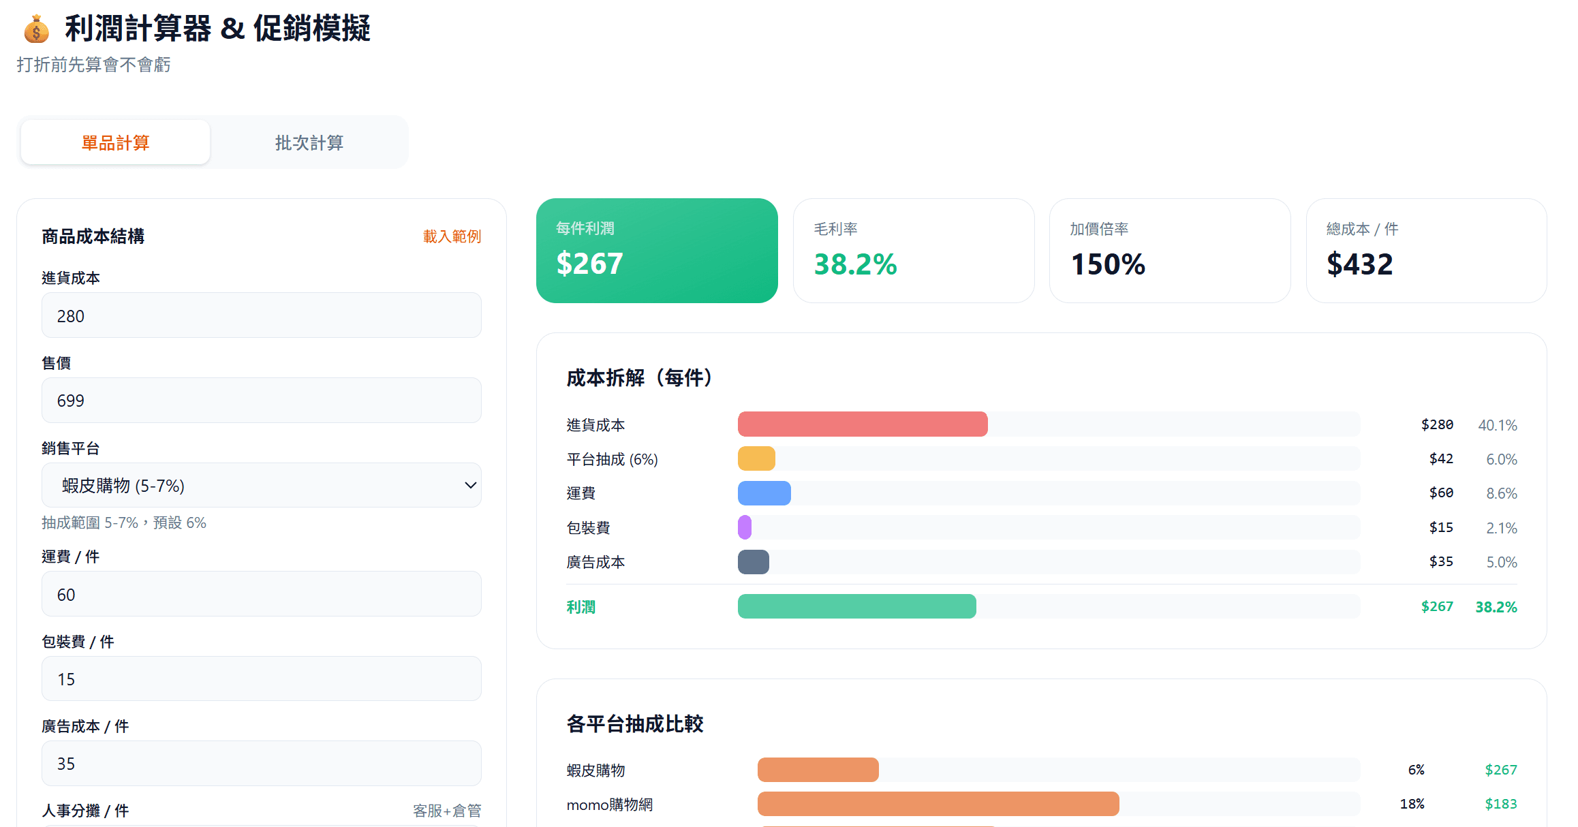Image resolution: width=1578 pixels, height=827 pixels.
Task: Click the 各平台抽成比較 heading
Action: (635, 723)
